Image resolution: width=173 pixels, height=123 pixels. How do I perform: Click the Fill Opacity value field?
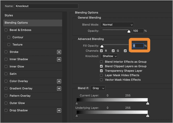pyautogui.click(x=138, y=46)
